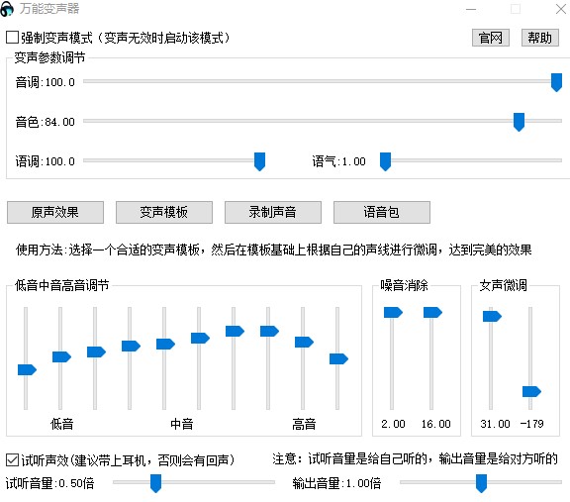This screenshot has width=570, height=502.
Task: Click the 试听音量 volume slider thumb
Action: point(155,483)
